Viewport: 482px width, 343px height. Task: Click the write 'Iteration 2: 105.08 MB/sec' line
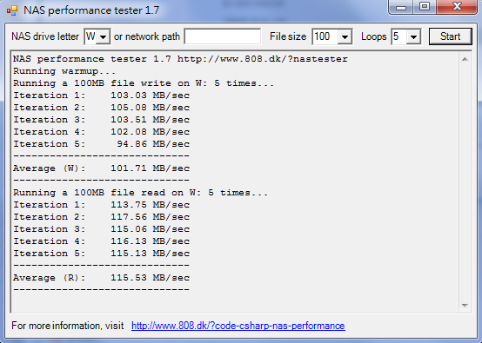pyautogui.click(x=101, y=108)
